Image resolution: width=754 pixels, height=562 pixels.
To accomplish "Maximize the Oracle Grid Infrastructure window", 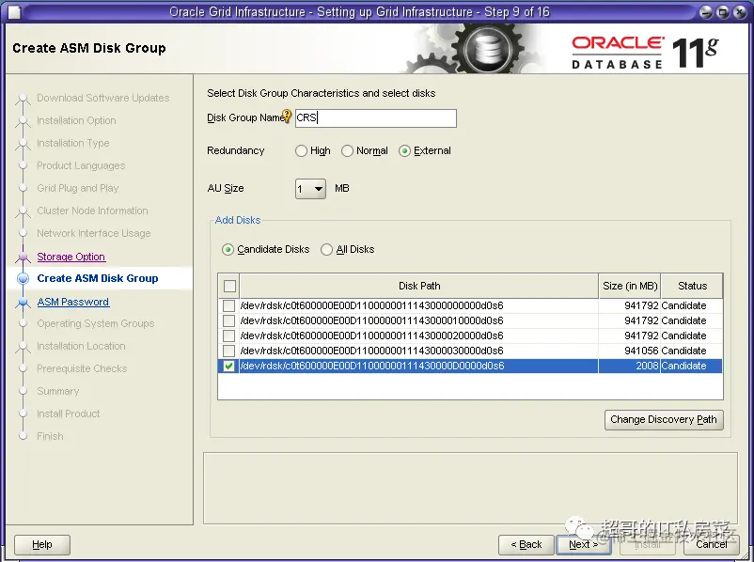I will (x=722, y=12).
